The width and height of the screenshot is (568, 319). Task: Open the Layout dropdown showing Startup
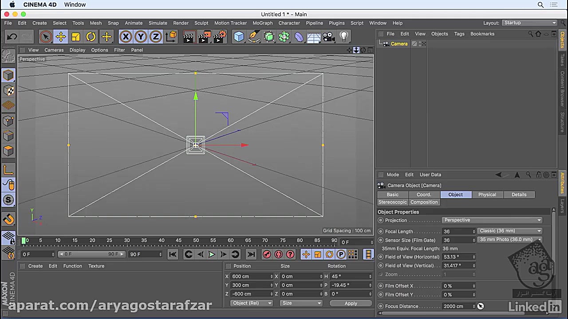click(x=529, y=23)
